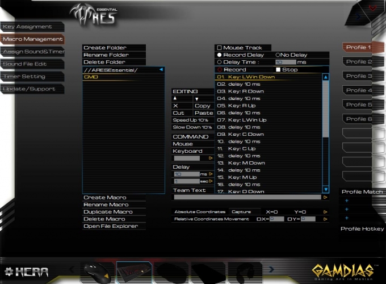Screen dimensions: 386x284
Task: Select Record Delay radio option
Action: click(x=219, y=55)
